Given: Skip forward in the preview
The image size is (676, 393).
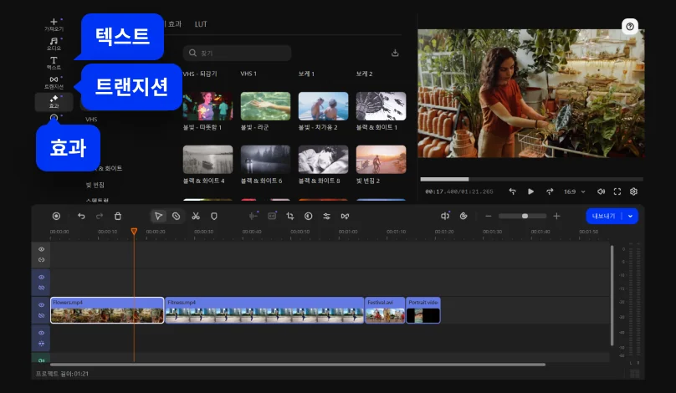Looking at the screenshot, I should (x=550, y=191).
